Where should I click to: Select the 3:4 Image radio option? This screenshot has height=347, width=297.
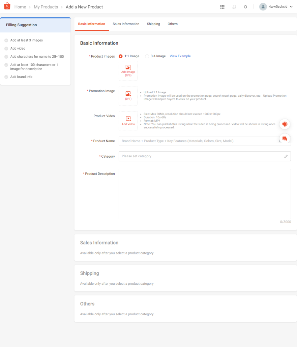point(147,56)
